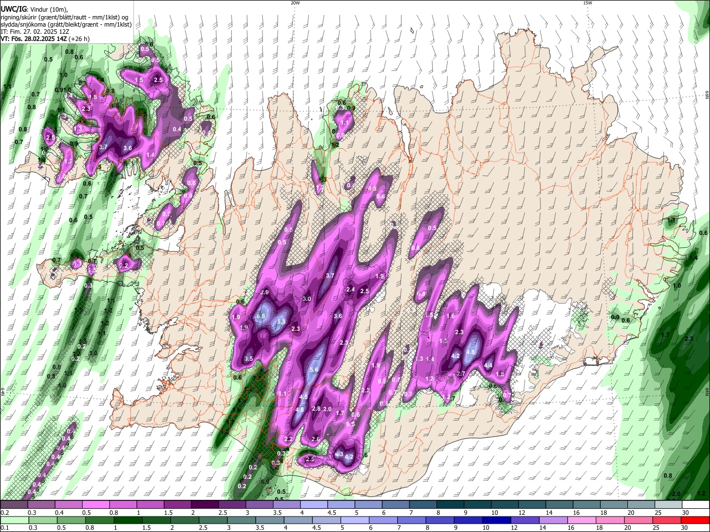Click the 20W longitude label at the top
Viewport: 710px width, 532px height.
point(295,3)
